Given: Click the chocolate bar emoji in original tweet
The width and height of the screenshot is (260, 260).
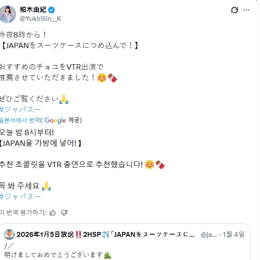Looking at the screenshot, I should pyautogui.click(x=112, y=78).
